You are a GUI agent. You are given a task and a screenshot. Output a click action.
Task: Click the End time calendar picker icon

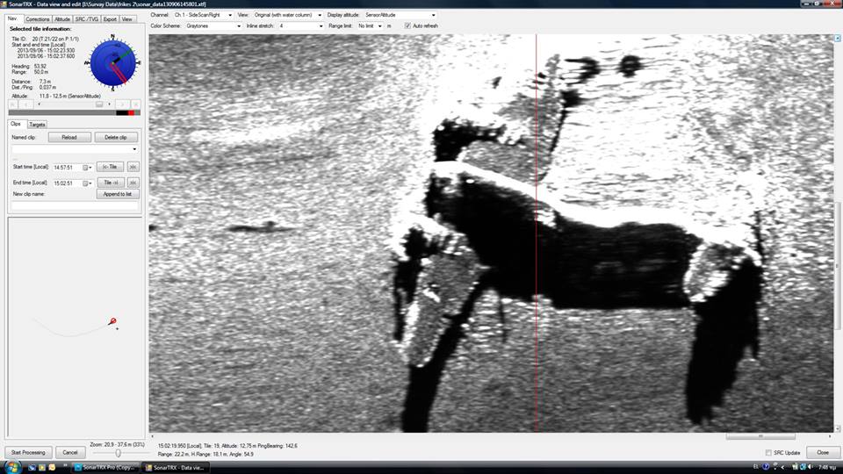tap(86, 183)
